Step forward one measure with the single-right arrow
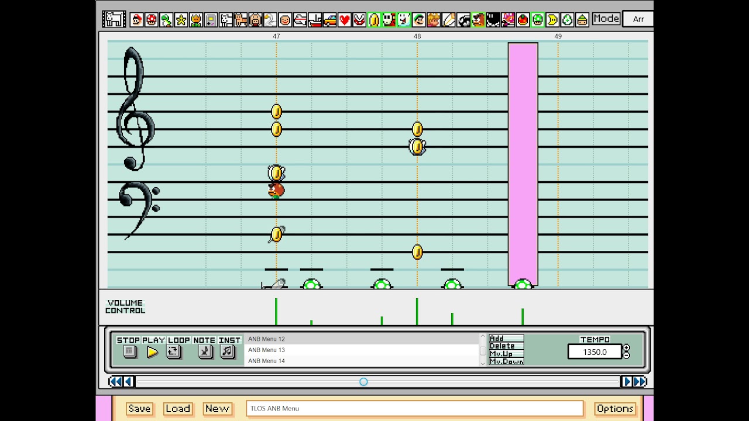The height and width of the screenshot is (421, 749). pos(627,382)
